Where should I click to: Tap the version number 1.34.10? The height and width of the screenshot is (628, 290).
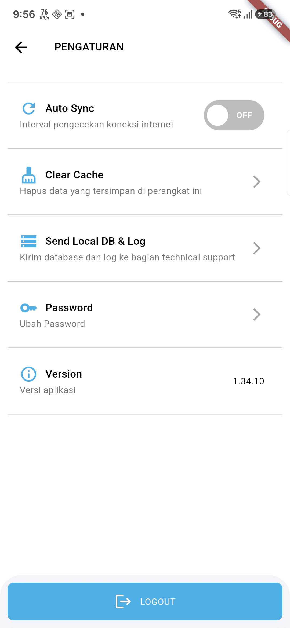[x=249, y=381]
